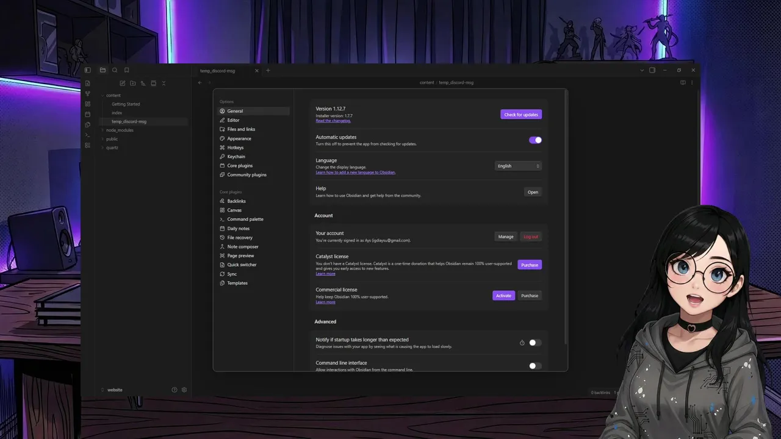Image resolution: width=781 pixels, height=439 pixels.
Task: Open the quick switcher ribbon icon
Action: (87, 83)
